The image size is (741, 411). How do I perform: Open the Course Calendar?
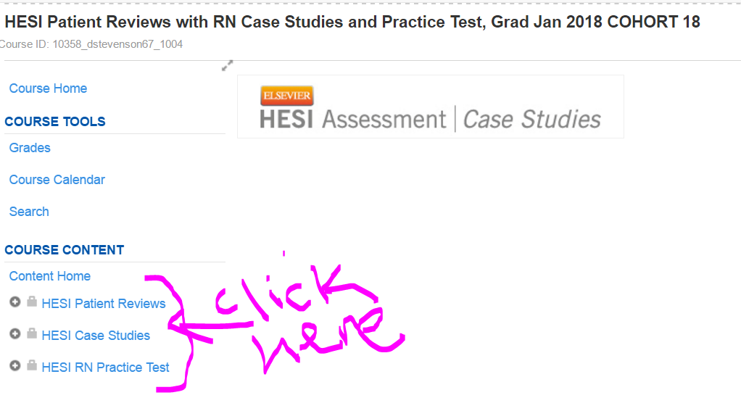pos(57,180)
